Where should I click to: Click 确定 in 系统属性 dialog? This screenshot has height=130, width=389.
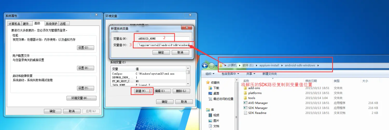[x=52, y=111]
